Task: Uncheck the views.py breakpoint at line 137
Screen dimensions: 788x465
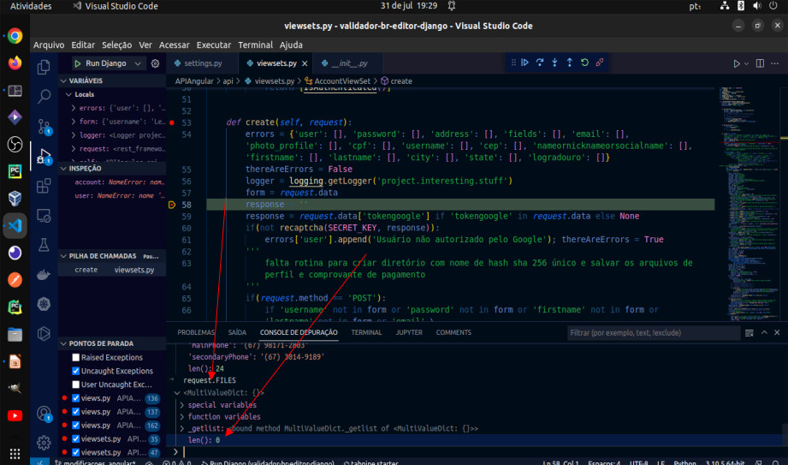Action: coord(76,412)
